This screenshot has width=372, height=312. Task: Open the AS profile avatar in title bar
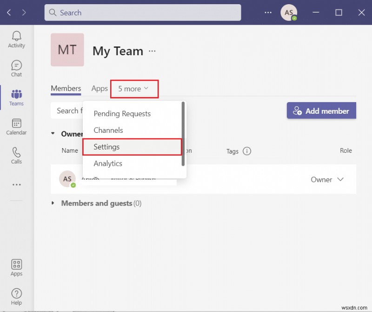tap(289, 13)
